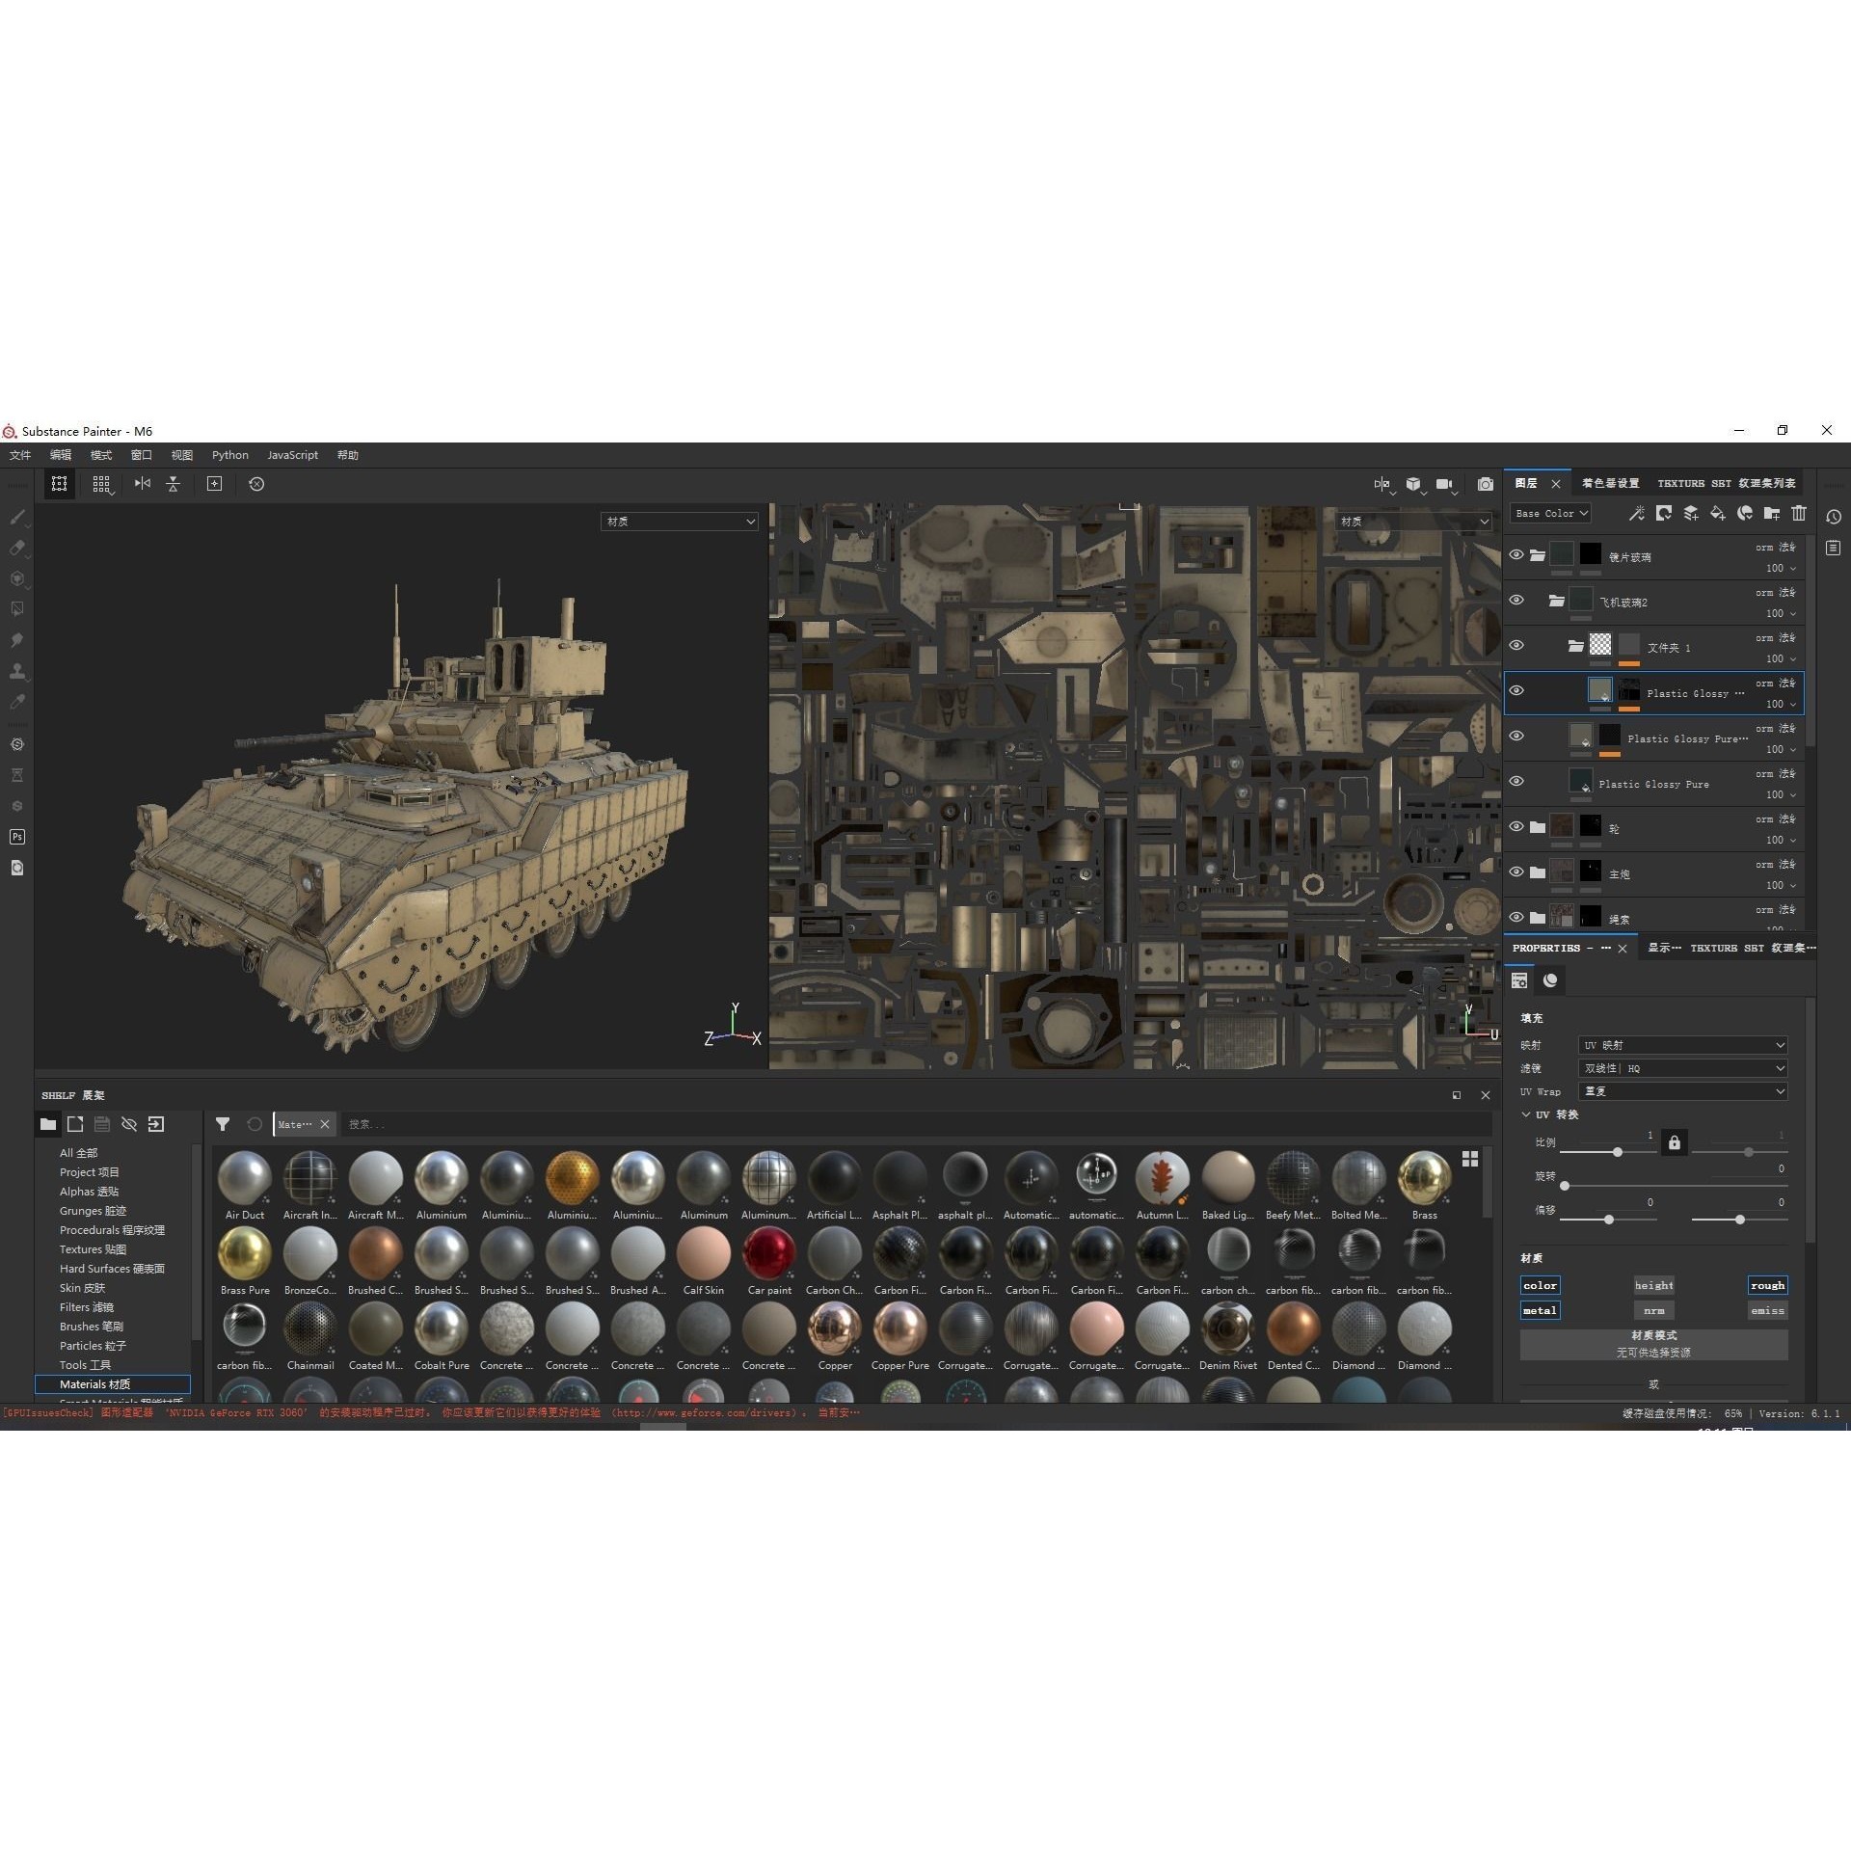Toggle visibility of 文件夹 1
The height and width of the screenshot is (1851, 1851).
[x=1516, y=646]
